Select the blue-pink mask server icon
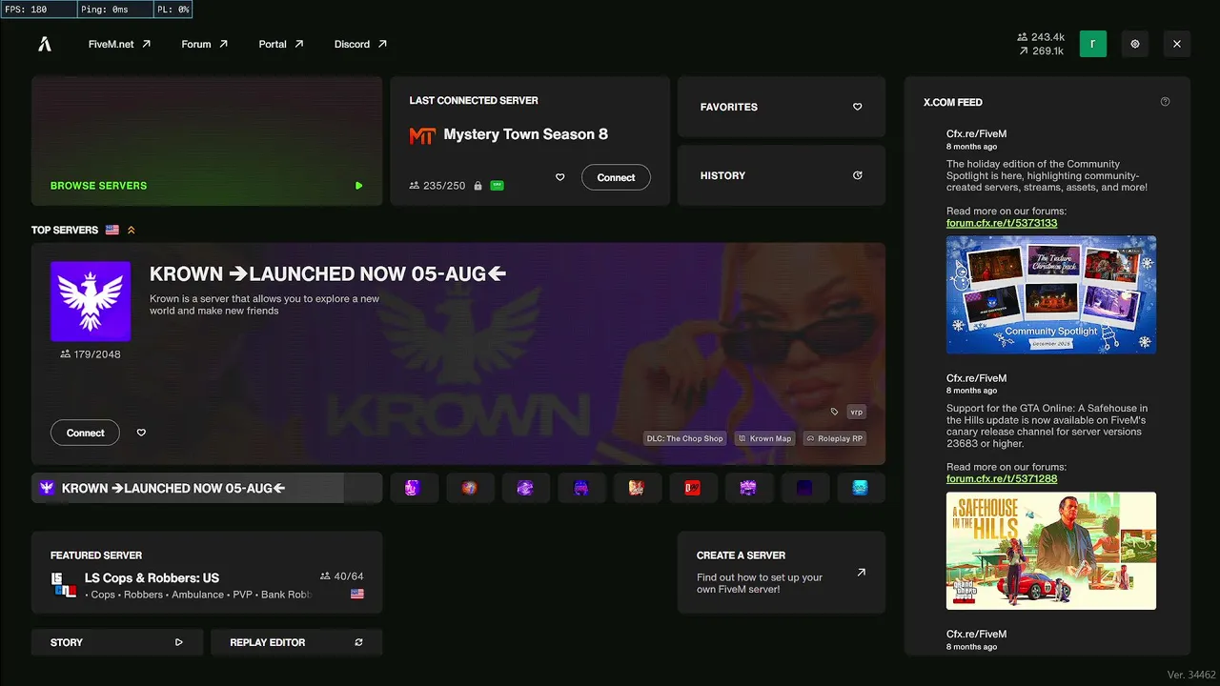The height and width of the screenshot is (686, 1220). [581, 488]
